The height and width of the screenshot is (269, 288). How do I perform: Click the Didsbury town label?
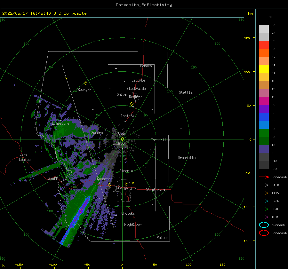121,143
